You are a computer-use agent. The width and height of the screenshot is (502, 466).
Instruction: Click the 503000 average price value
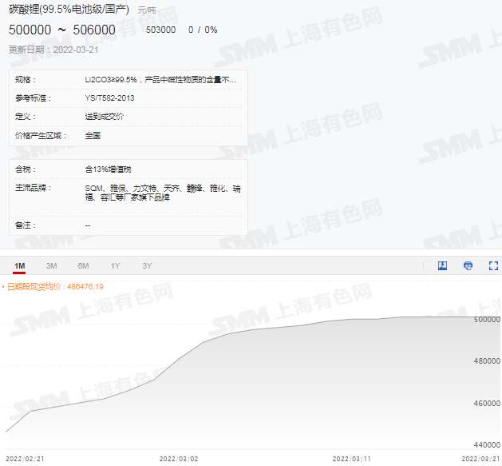coord(161,30)
